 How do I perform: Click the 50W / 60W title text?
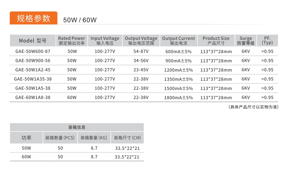(80, 20)
